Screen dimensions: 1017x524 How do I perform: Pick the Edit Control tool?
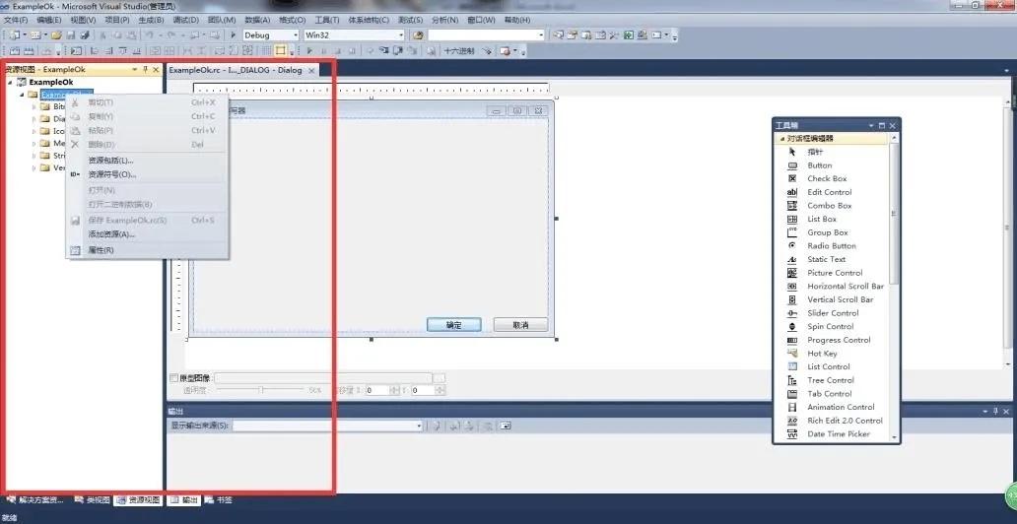(x=832, y=192)
